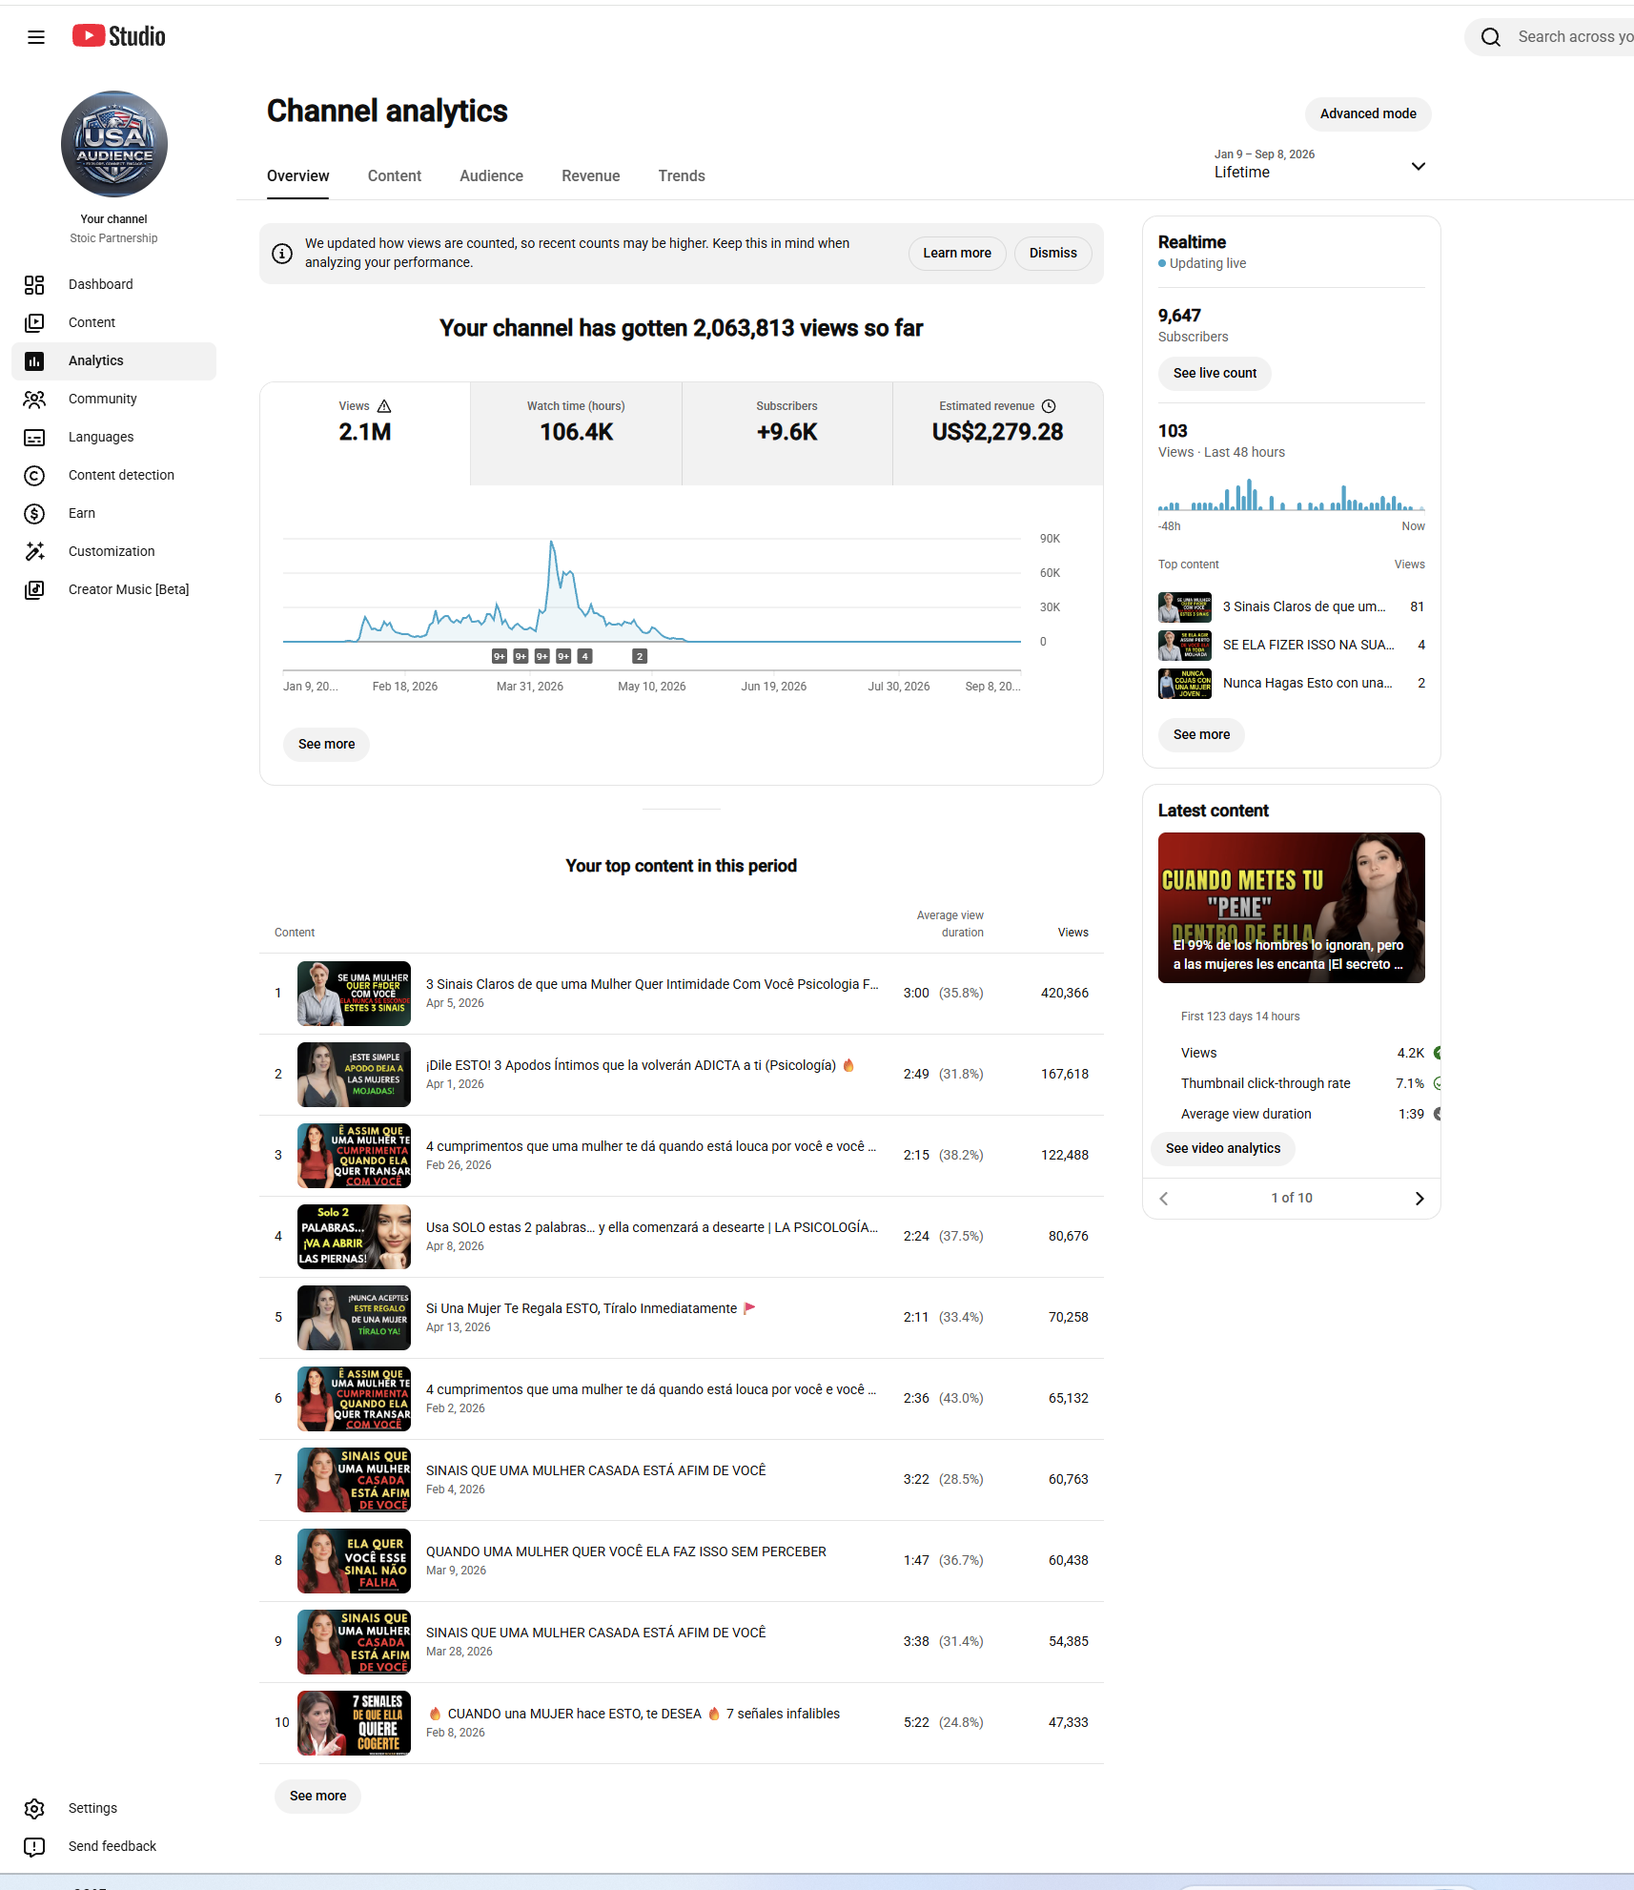Click the USA Audience channel avatar
Screen dimensions: 1634x1890
click(x=114, y=144)
